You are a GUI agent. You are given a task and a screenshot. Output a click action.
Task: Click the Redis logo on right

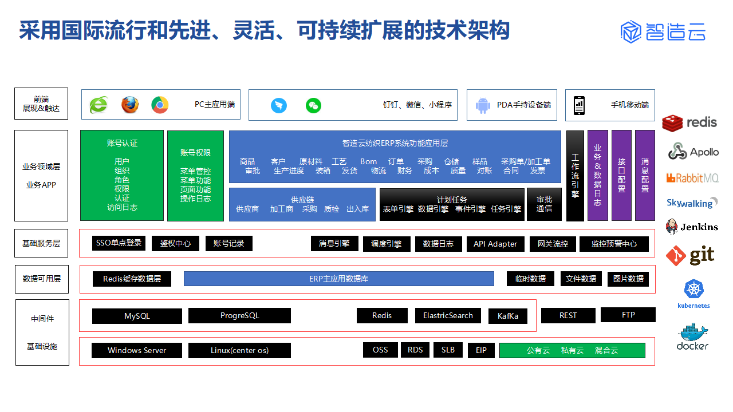coord(689,122)
